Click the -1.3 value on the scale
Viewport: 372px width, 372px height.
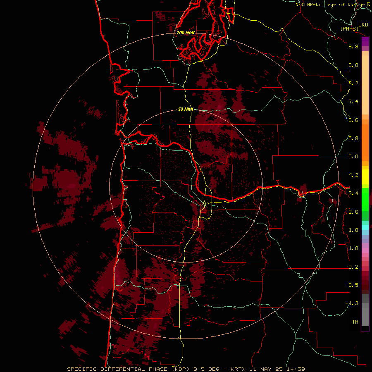(352, 303)
